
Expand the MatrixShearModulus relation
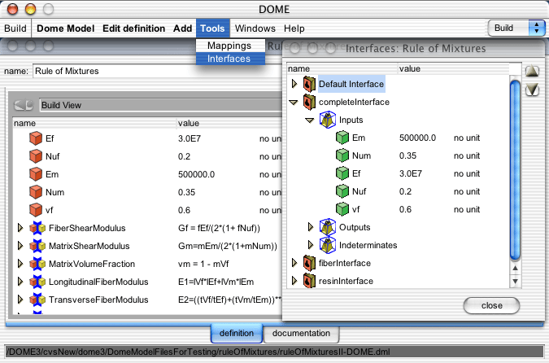[x=20, y=246]
